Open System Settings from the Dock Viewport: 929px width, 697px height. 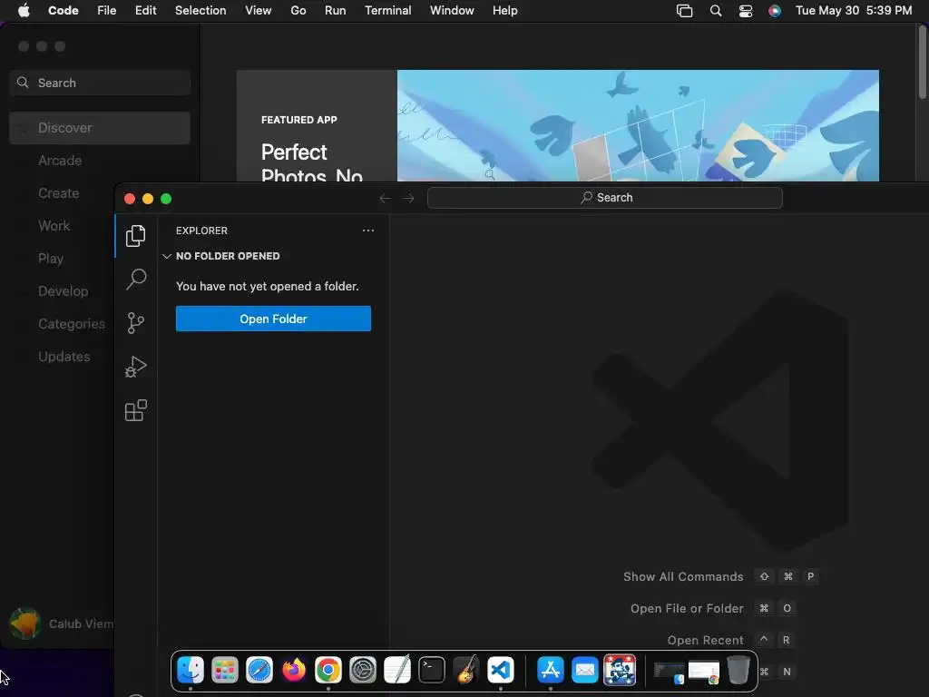(x=363, y=671)
